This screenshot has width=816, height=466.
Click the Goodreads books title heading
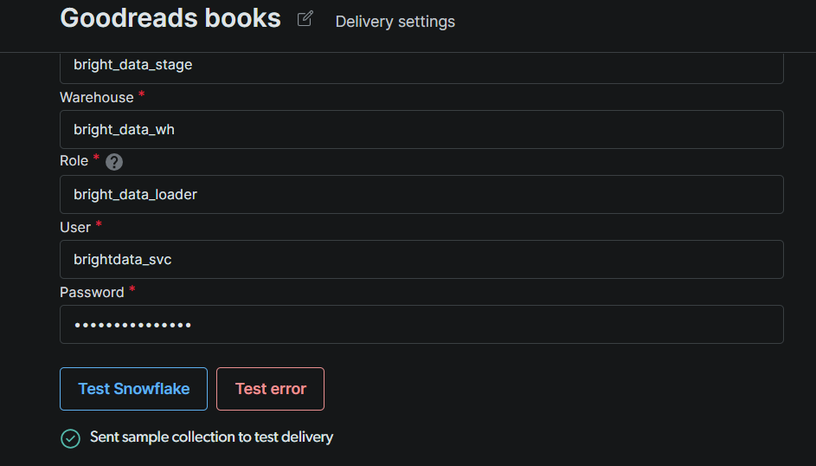pos(170,18)
